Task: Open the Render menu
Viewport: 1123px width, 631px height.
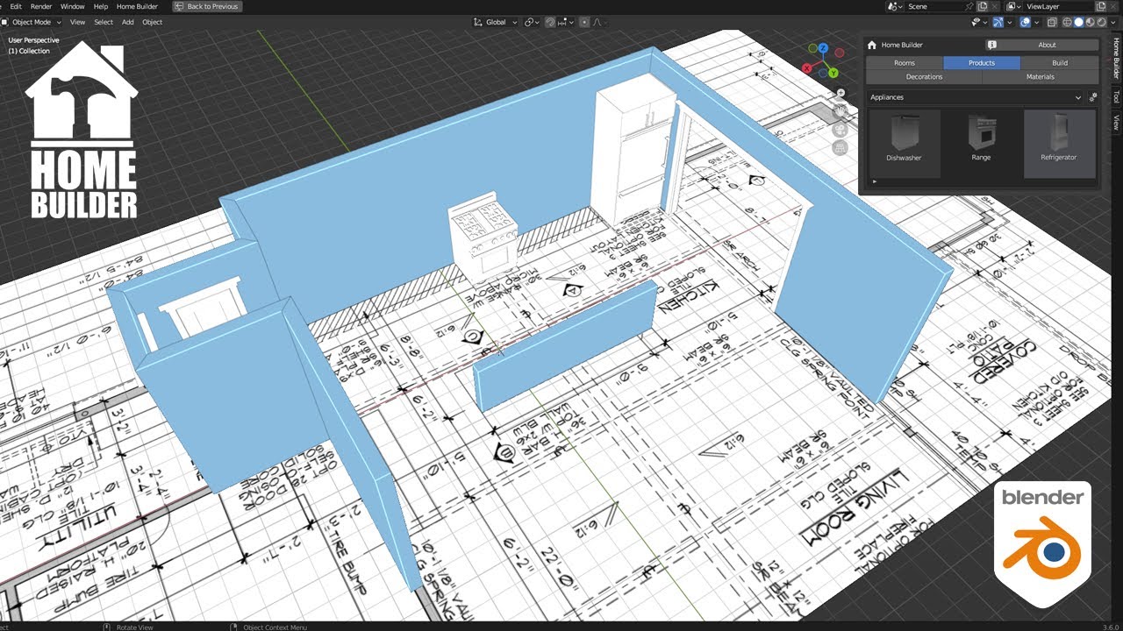Action: click(x=41, y=6)
